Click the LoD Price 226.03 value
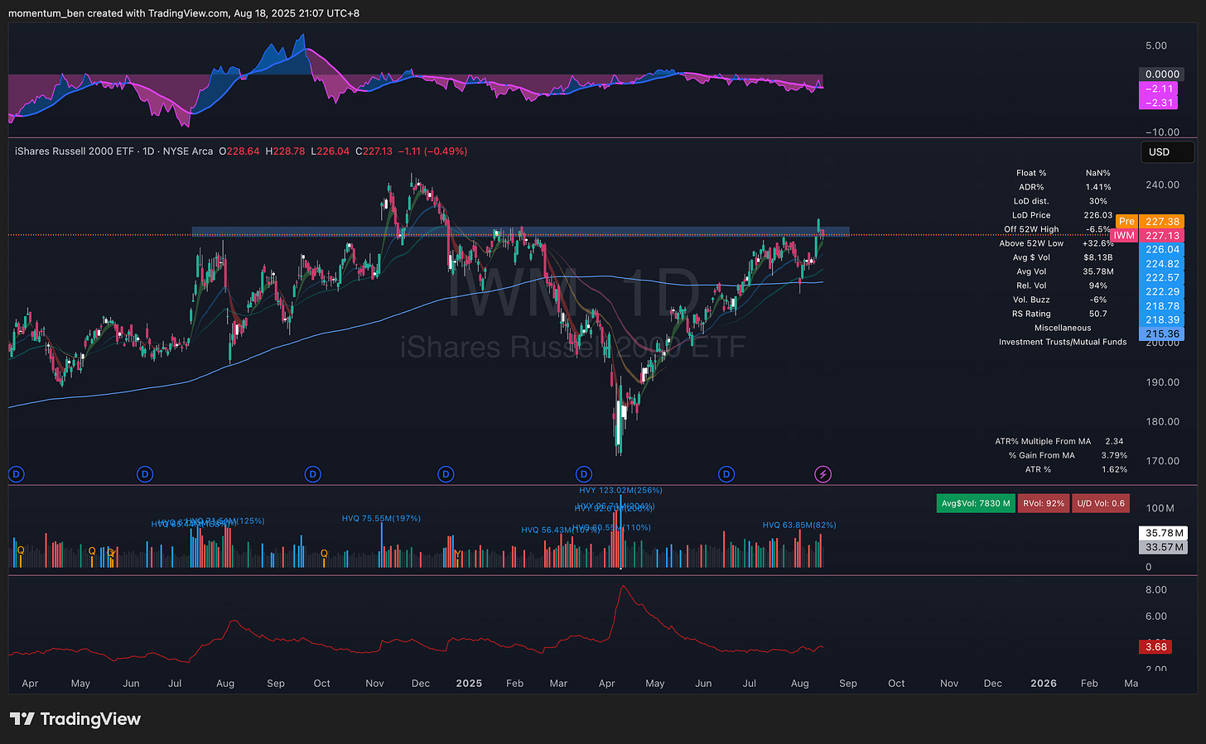 click(1098, 215)
